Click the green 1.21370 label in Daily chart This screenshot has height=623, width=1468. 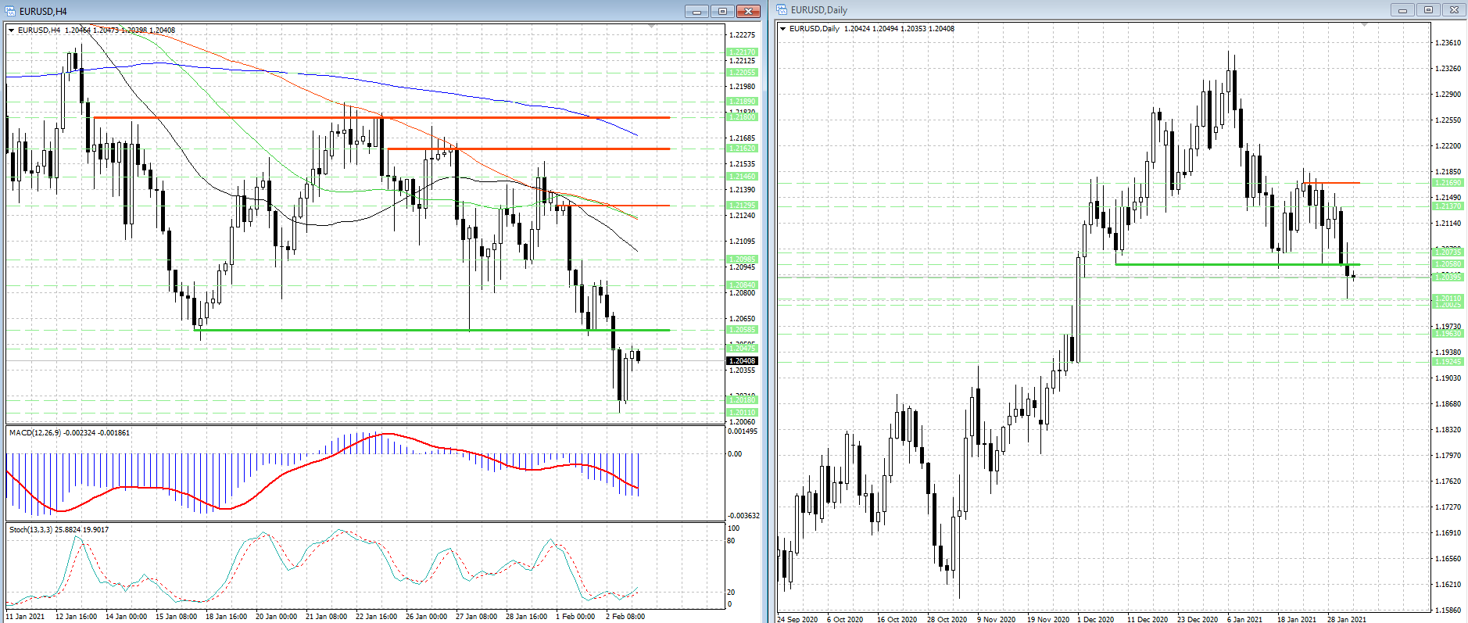[x=1448, y=206]
